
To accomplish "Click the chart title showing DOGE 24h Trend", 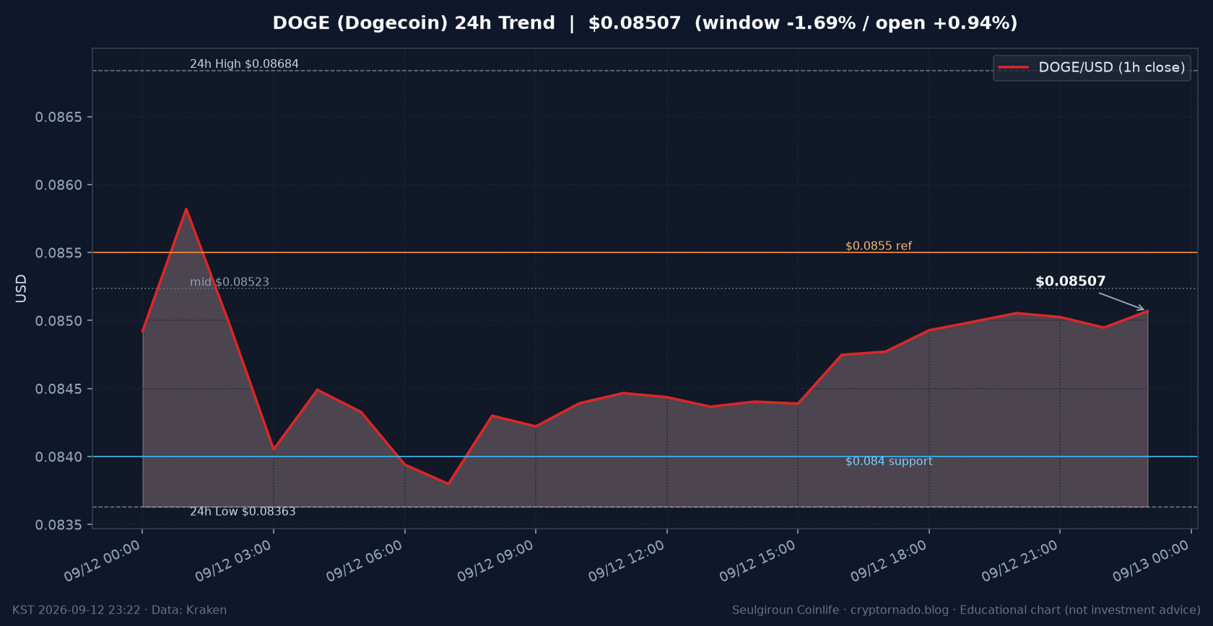I will [x=645, y=23].
